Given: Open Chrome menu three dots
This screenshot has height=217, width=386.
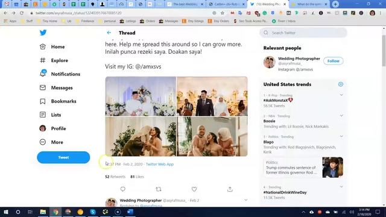Looking at the screenshot, I should click(381, 13).
